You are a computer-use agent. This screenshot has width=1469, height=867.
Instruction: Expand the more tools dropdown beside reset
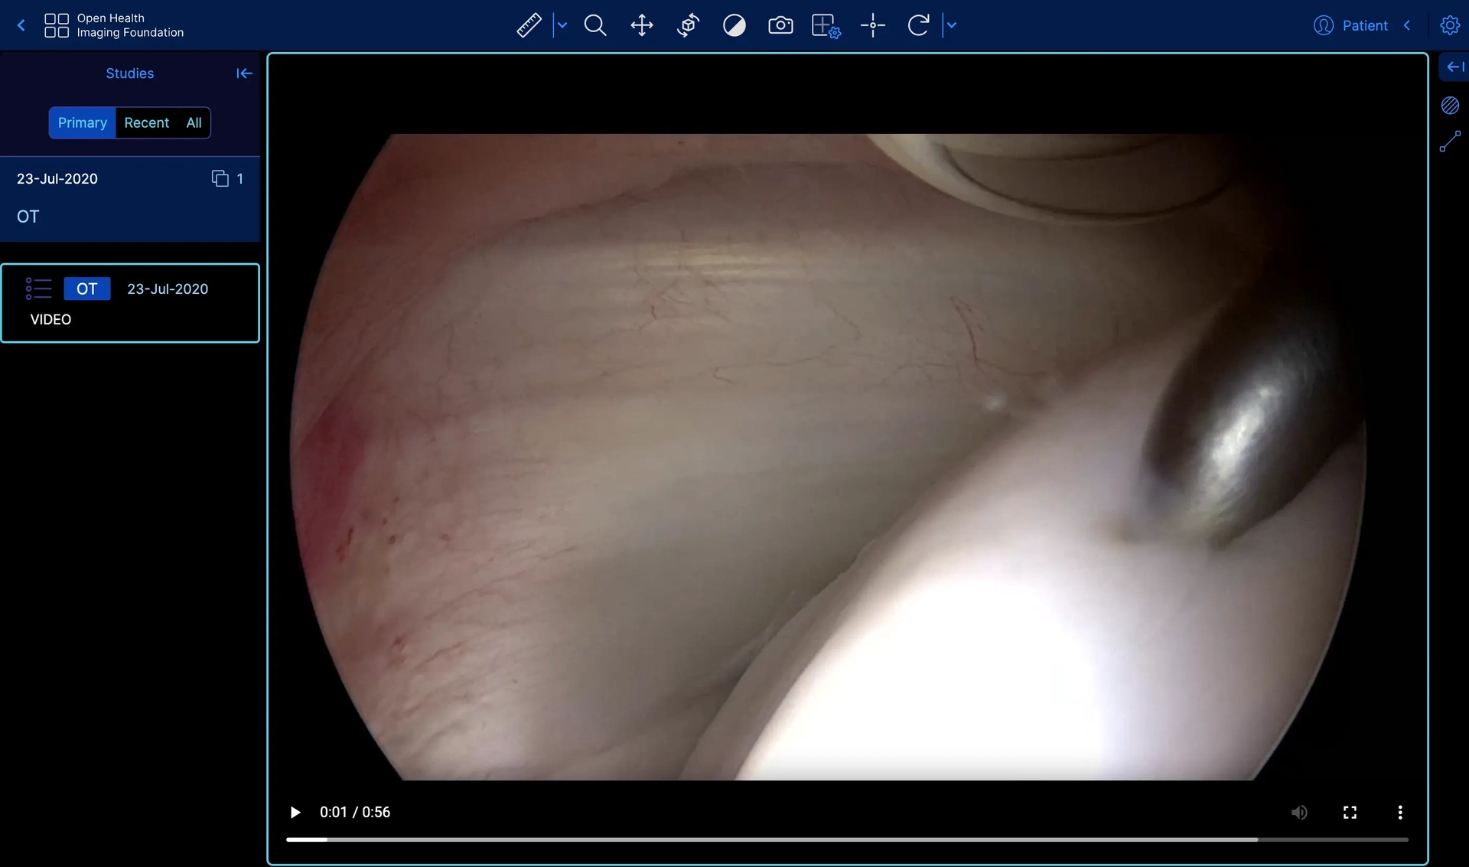point(953,25)
